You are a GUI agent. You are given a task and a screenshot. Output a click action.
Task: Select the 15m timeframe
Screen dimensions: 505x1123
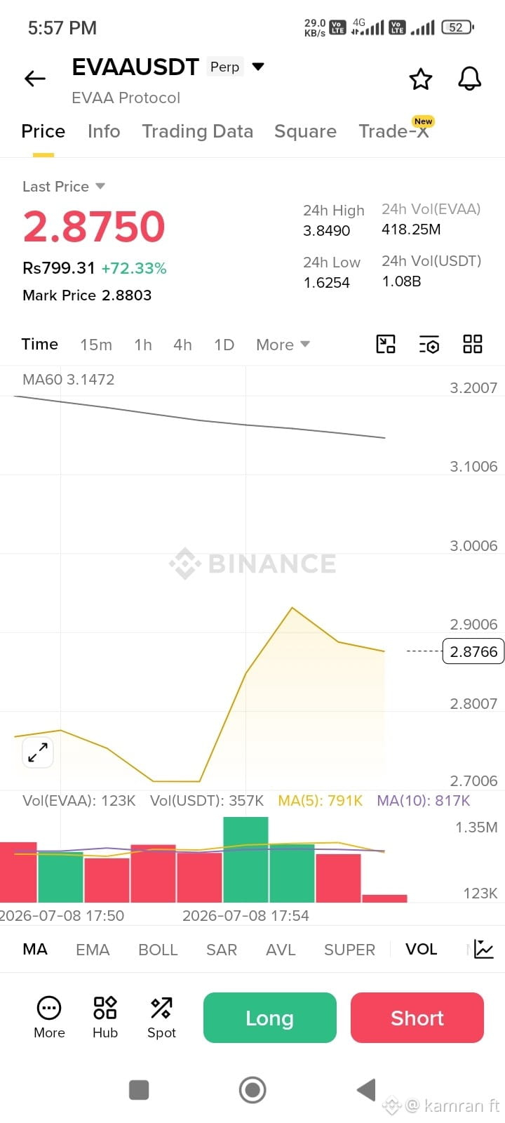pyautogui.click(x=96, y=345)
